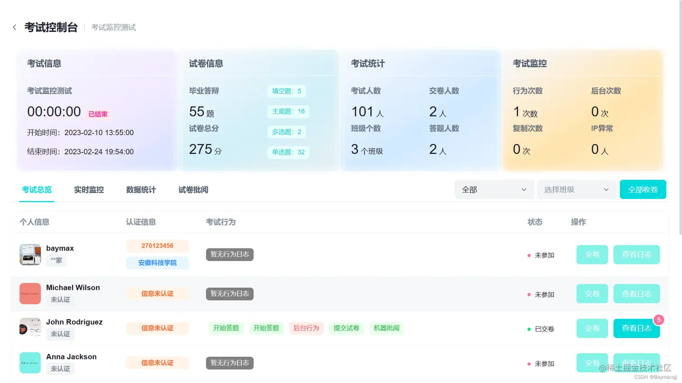The image size is (682, 383).
Task: Expand the 全部 dropdown chevron arrow
Action: 524,189
